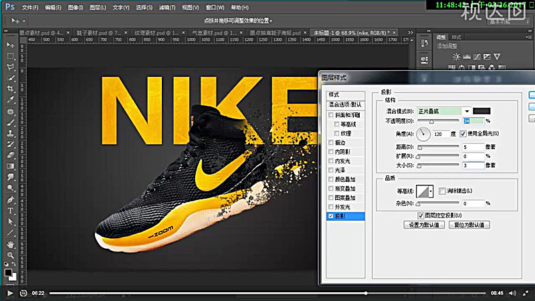Image resolution: width=535 pixels, height=301 pixels.
Task: Add an Exposure adjustment
Action: pos(487,57)
